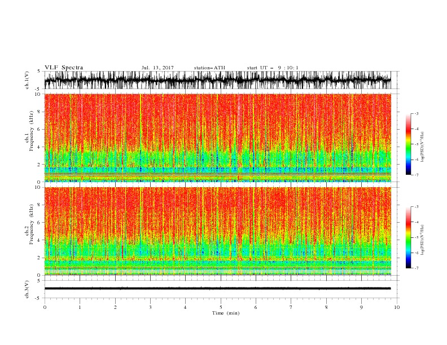Click the ch.1 spectrogram panel

point(218,138)
